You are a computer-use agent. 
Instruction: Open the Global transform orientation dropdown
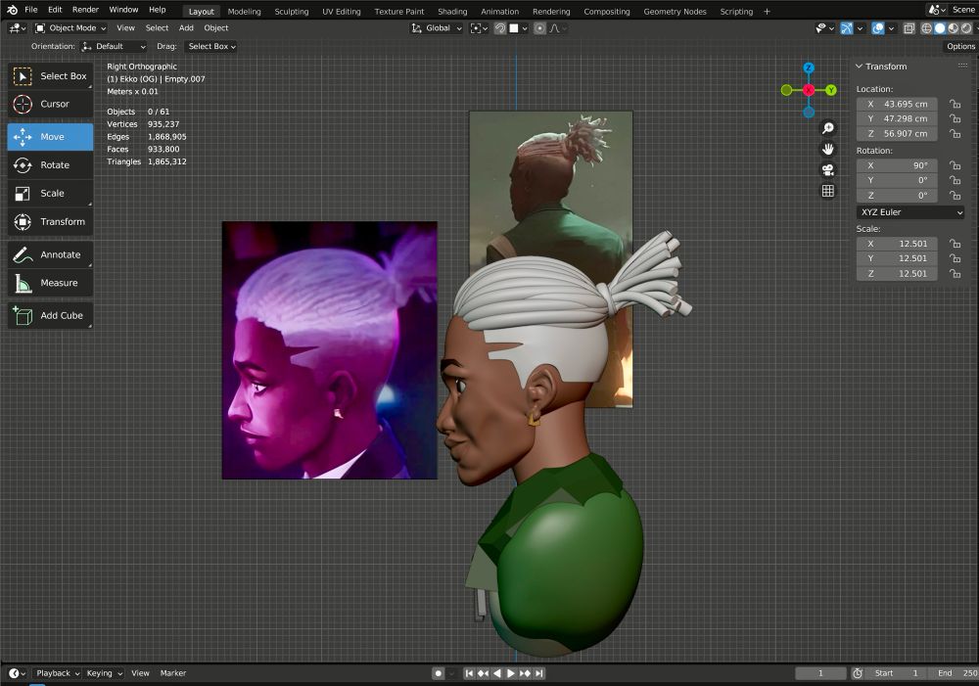pos(437,28)
